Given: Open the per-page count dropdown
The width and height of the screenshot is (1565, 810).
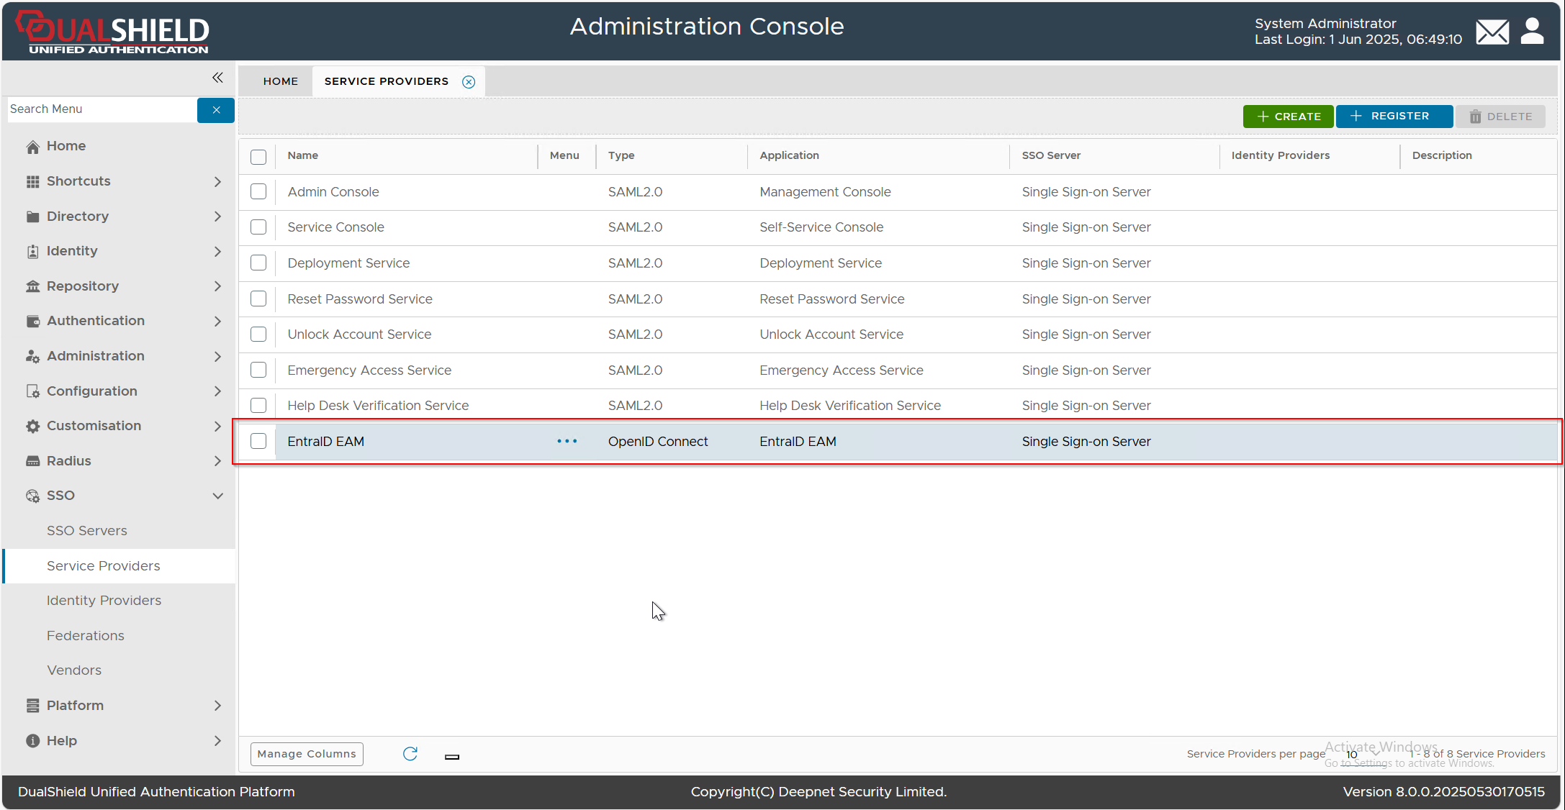Looking at the screenshot, I should (x=1363, y=754).
